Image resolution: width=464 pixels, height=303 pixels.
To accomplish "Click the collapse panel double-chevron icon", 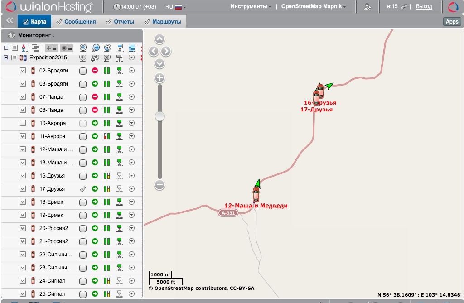I will [9, 21].
